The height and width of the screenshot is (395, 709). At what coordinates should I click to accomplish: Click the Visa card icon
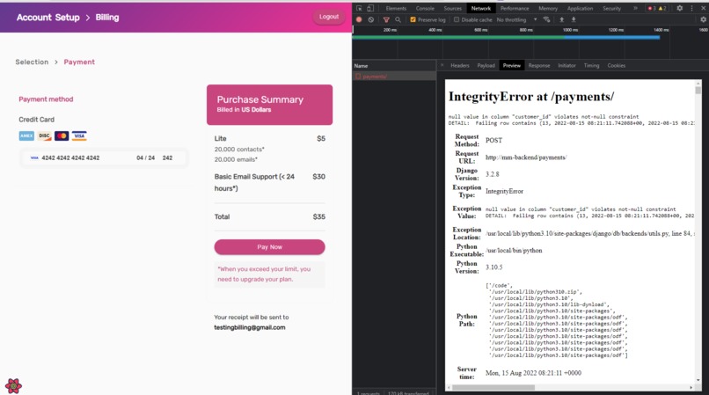click(x=79, y=135)
